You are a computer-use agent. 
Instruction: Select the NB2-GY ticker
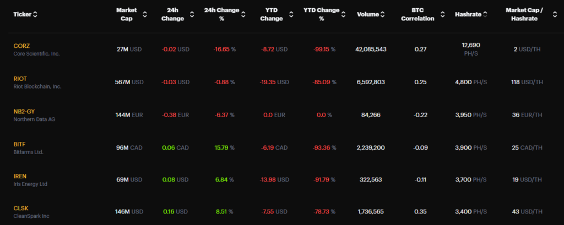coord(24,111)
